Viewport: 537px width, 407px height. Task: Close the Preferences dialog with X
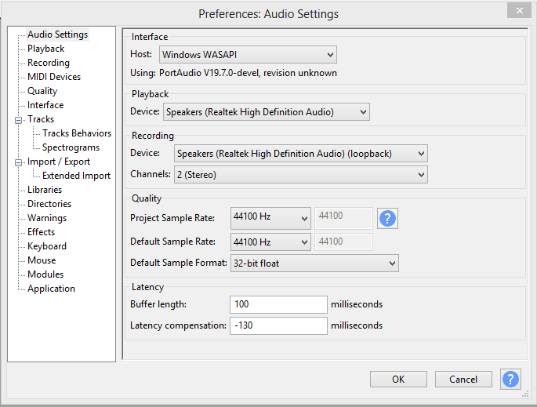pos(520,11)
